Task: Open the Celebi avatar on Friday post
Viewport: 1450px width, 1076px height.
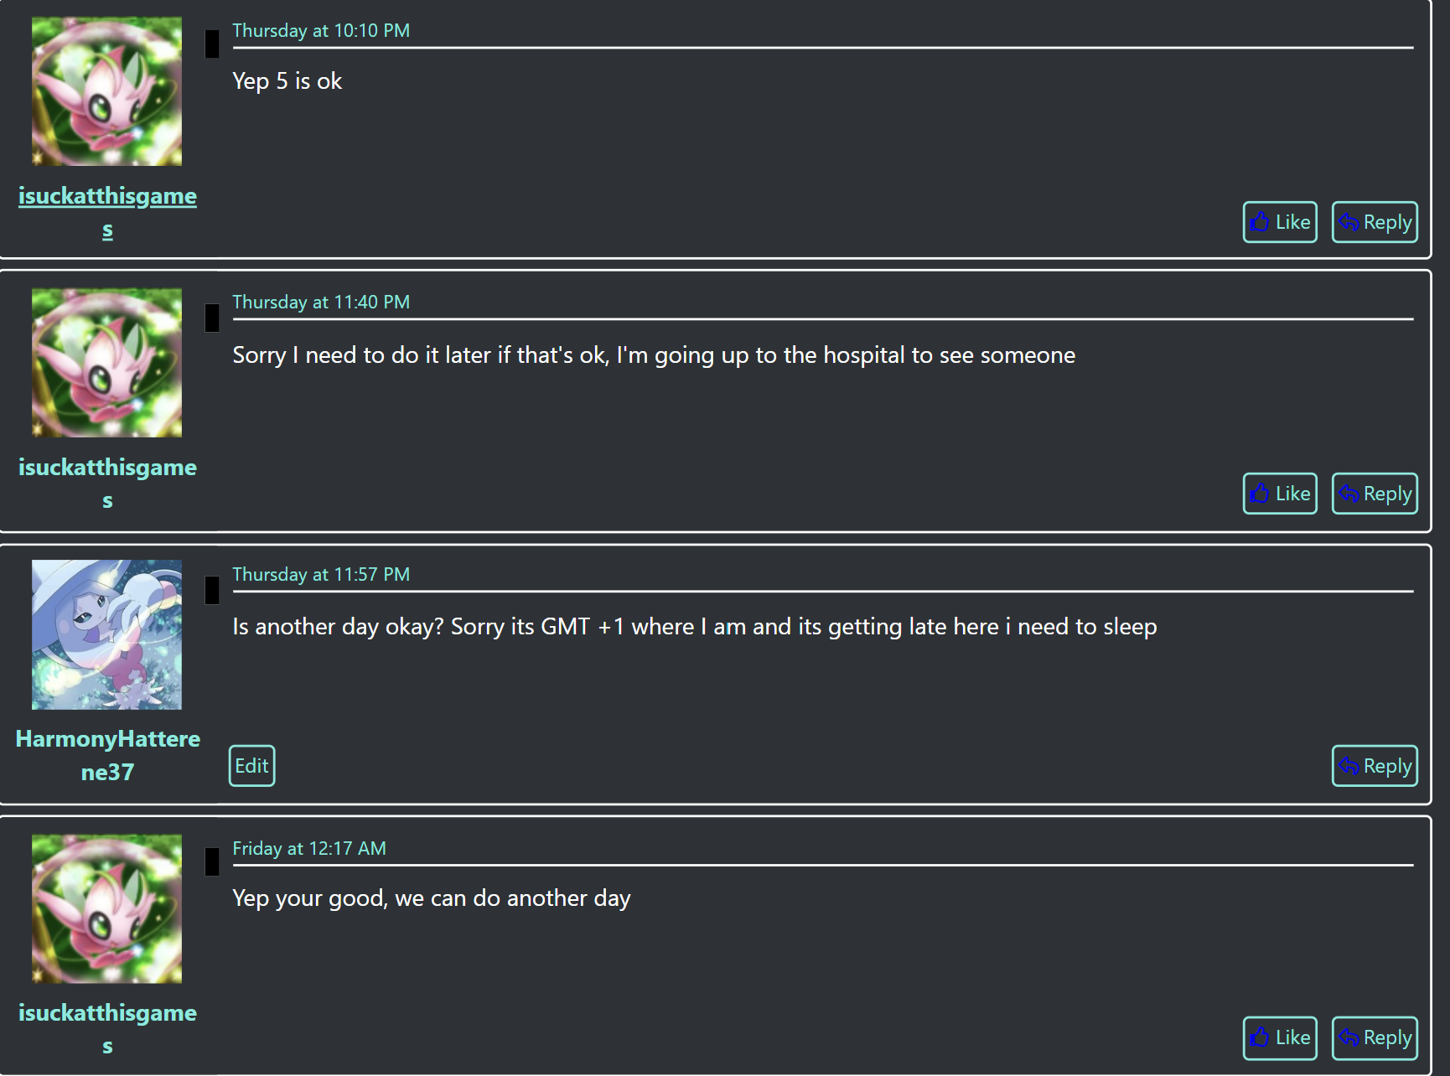Action: click(106, 908)
